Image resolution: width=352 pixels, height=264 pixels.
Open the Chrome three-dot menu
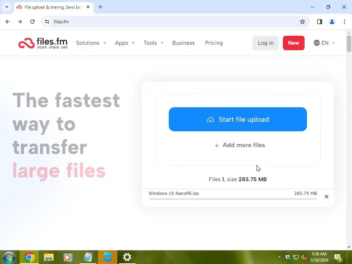click(x=344, y=22)
